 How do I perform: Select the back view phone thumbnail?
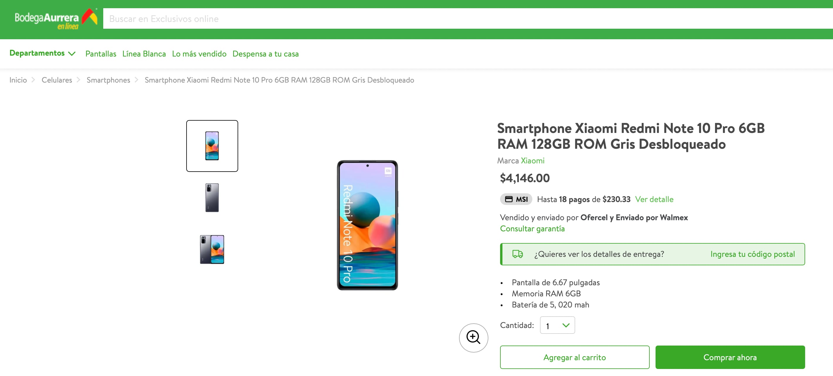click(212, 198)
